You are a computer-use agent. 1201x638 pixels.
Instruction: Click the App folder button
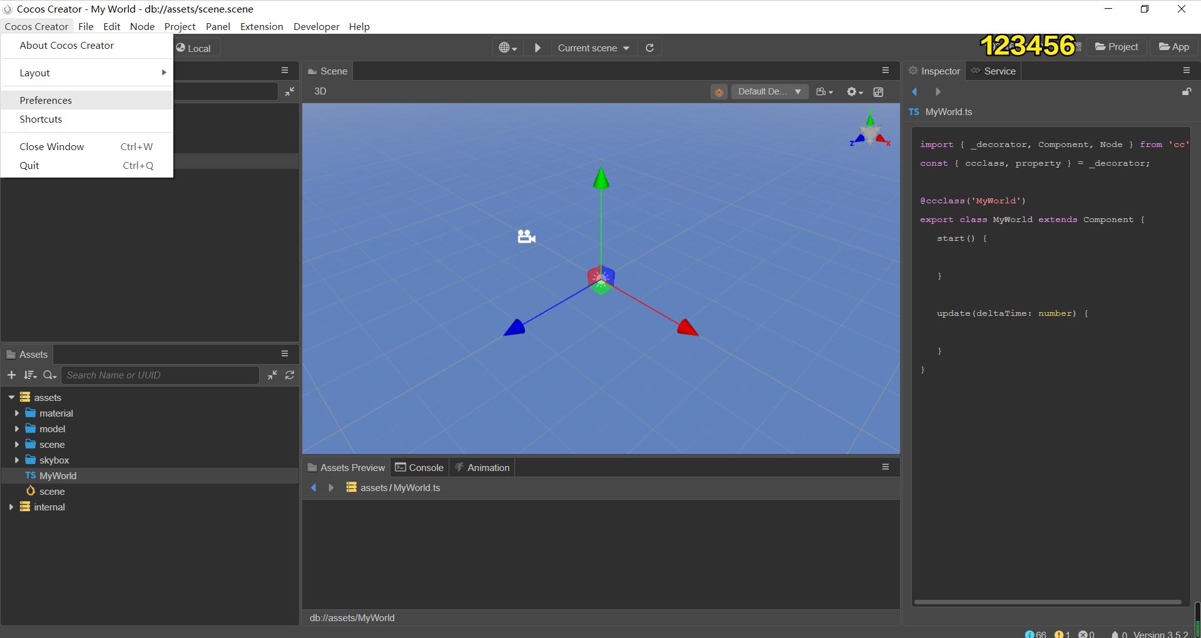1173,47
